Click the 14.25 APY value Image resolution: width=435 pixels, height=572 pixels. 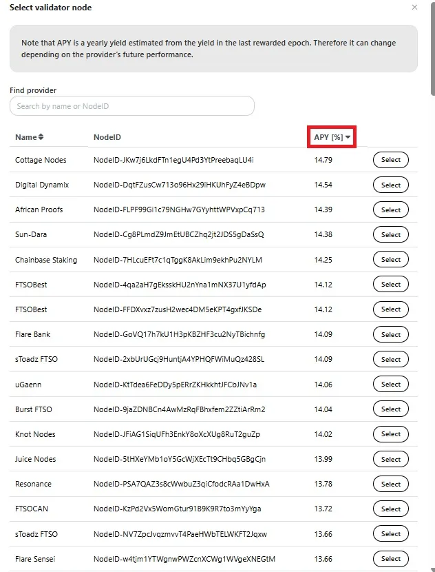[x=323, y=260]
